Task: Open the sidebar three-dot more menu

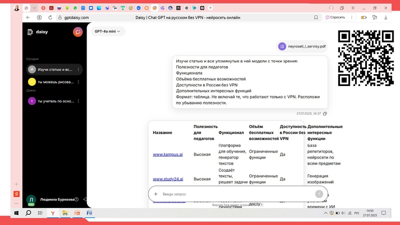Action: pyautogui.click(x=16, y=203)
